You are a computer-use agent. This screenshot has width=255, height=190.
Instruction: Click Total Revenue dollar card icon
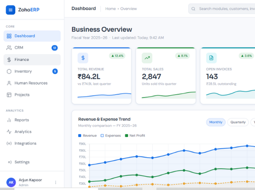(83, 58)
